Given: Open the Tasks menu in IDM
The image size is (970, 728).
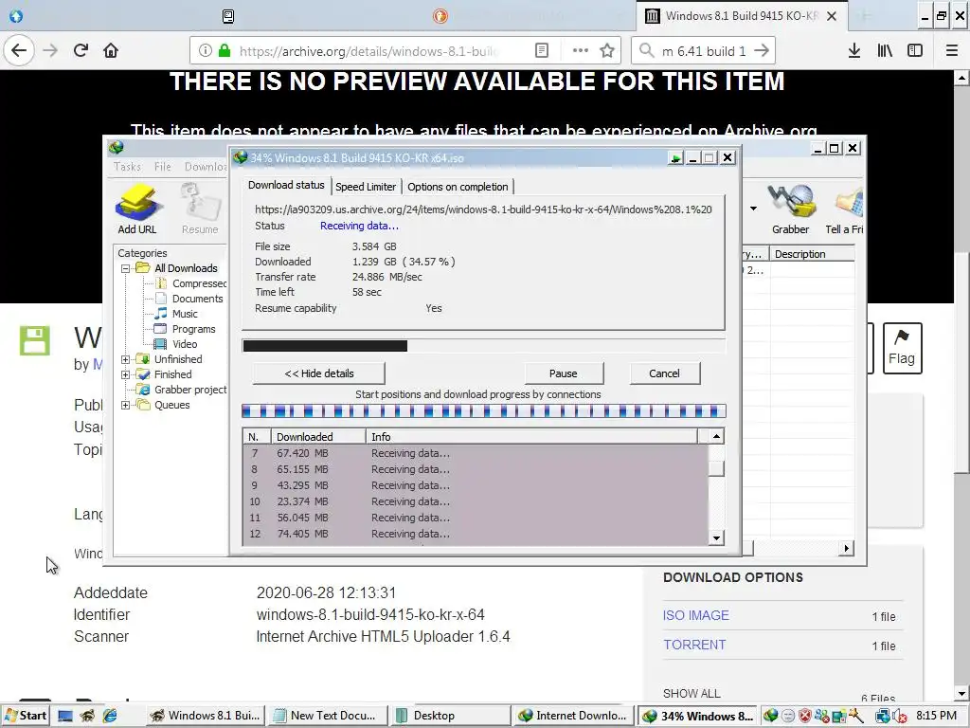Looking at the screenshot, I should click(x=127, y=167).
